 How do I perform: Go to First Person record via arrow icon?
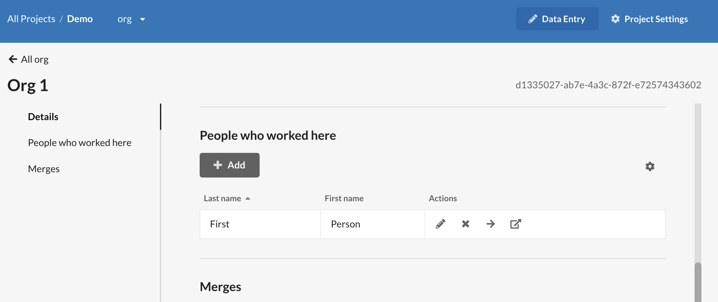click(491, 224)
